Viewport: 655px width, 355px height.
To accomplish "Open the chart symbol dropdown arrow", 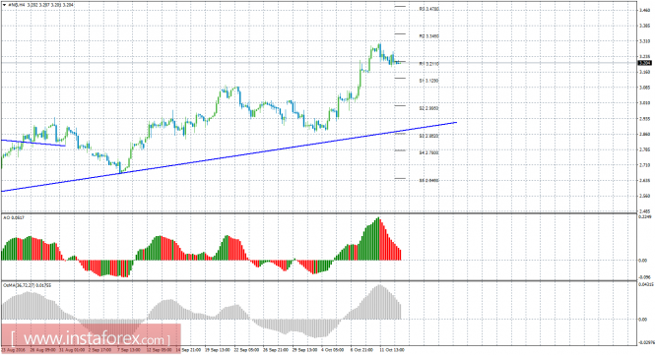I will click(x=4, y=5).
